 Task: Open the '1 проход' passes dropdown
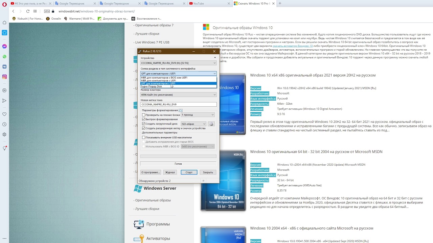(198, 115)
